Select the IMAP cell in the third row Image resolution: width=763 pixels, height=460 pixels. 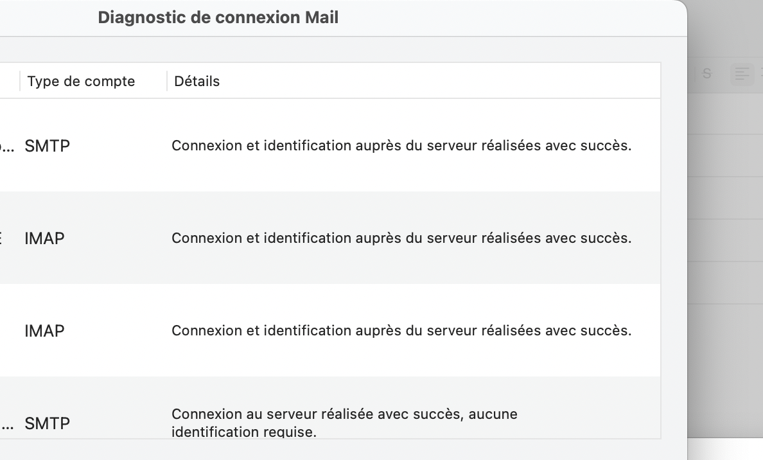pos(44,332)
